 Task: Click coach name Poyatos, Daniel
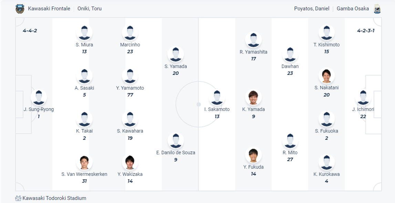tap(312, 9)
